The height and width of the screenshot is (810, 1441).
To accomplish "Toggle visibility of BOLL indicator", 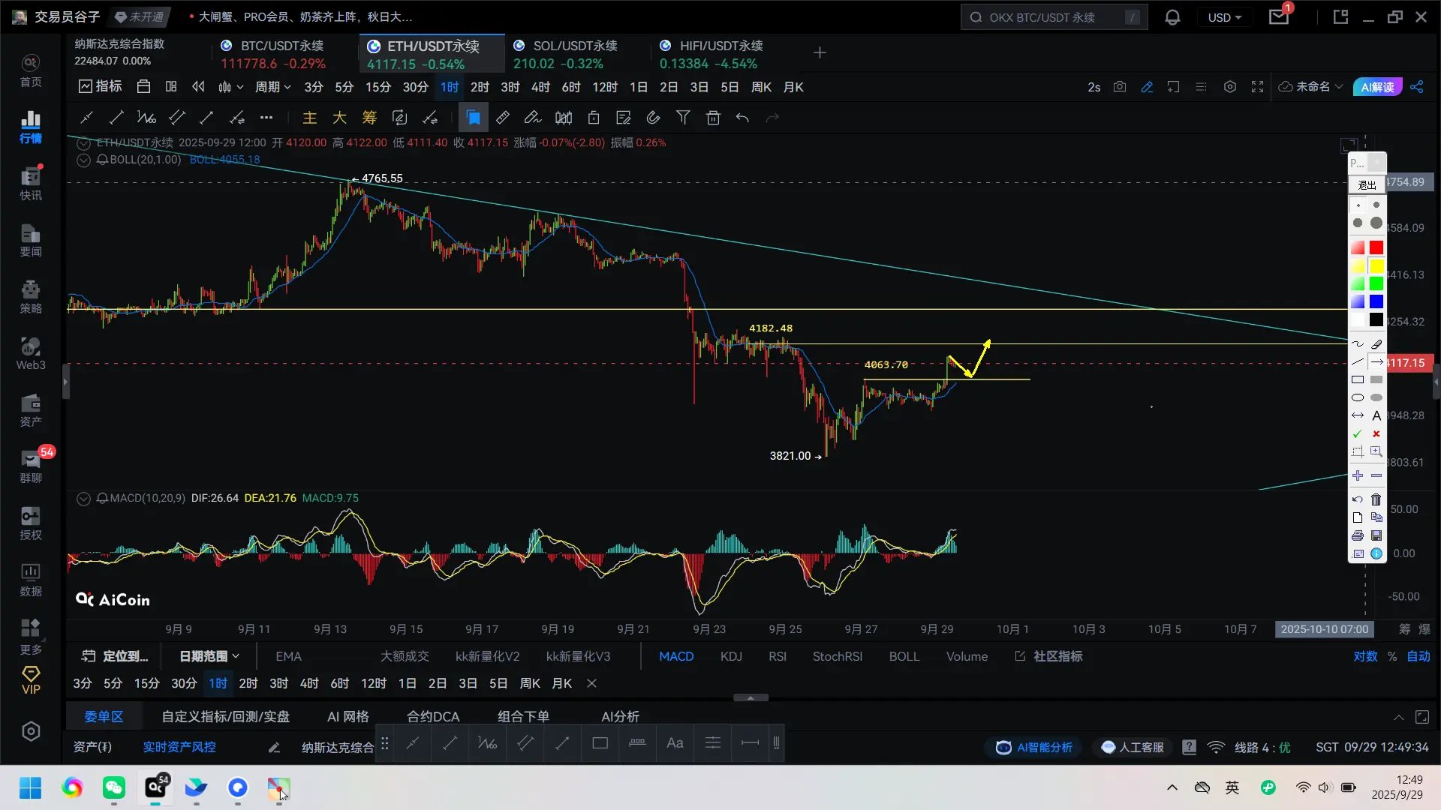I will click(83, 160).
